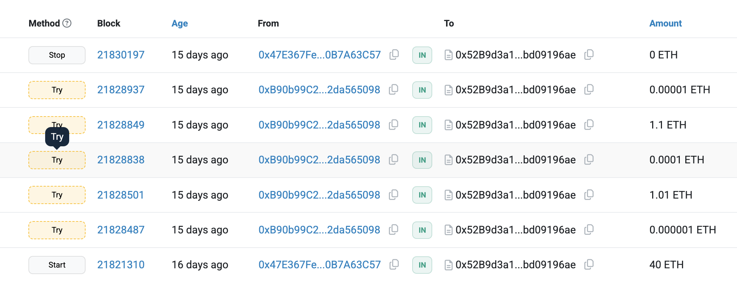Copy the To address in block 21828501 row
Viewport: 737px width, 281px height.
(x=589, y=195)
